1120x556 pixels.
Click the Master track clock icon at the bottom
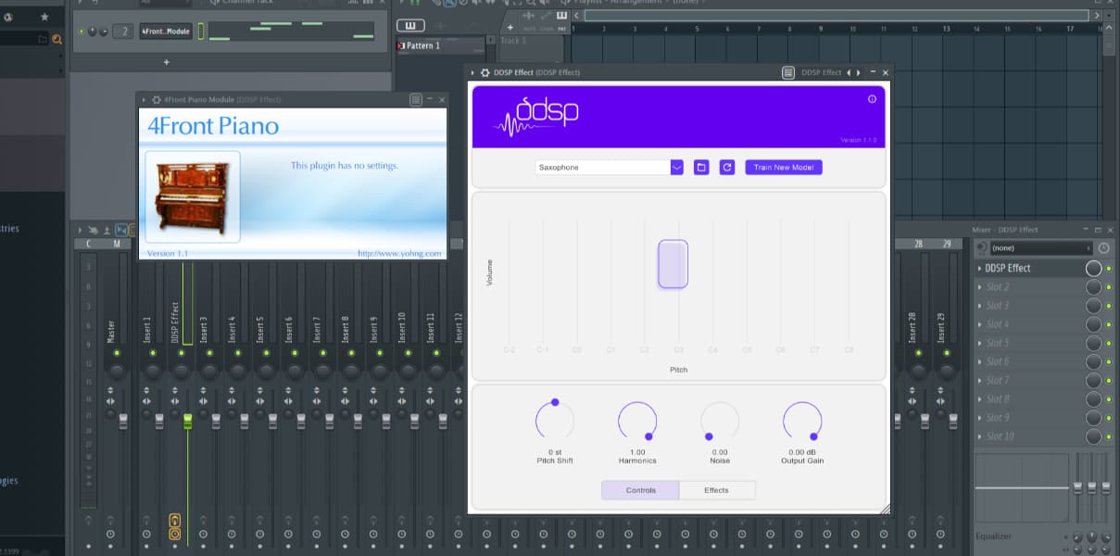(111, 535)
